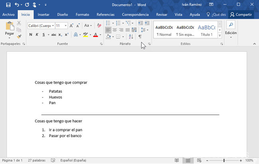Viewport: 259px width, 164px height.
Task: Click the Cut scissors icon
Action: coord(19,23)
